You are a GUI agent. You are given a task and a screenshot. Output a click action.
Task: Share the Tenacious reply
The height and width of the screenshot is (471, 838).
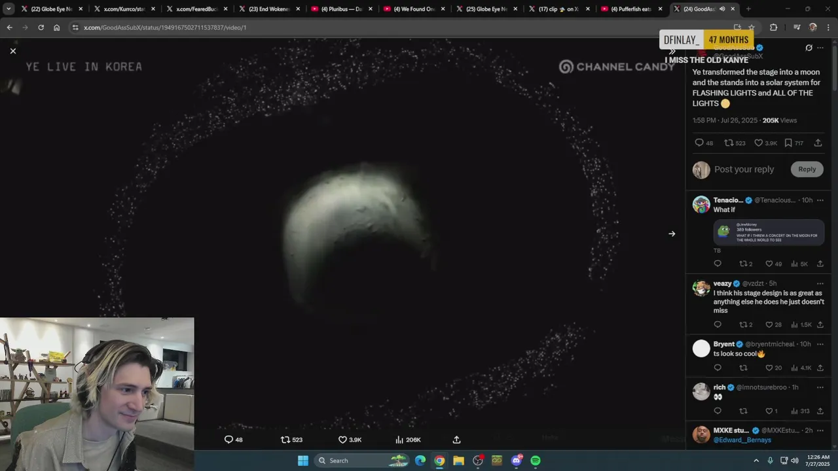(x=820, y=264)
